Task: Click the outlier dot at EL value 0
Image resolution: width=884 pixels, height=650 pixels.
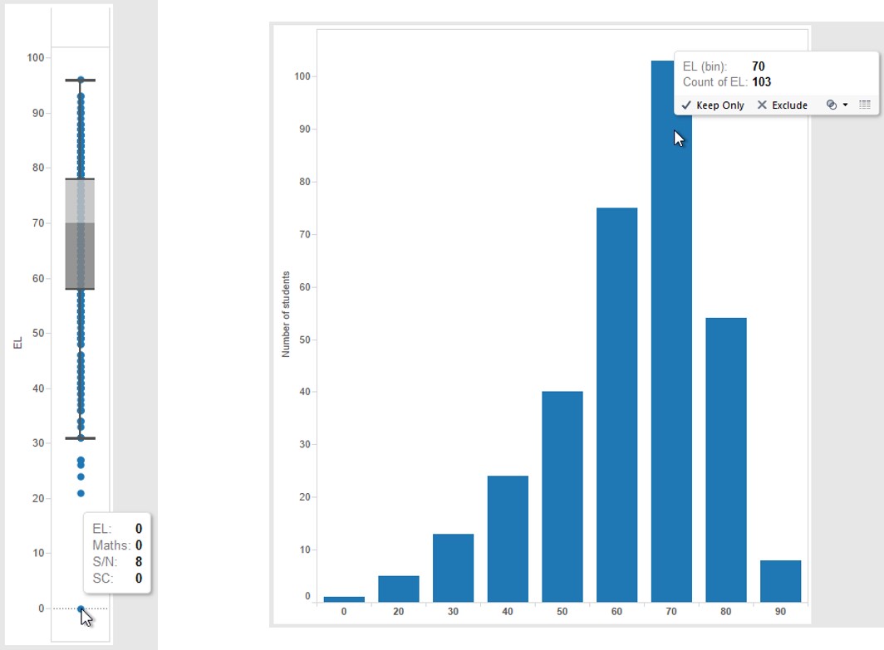Action: pos(81,608)
